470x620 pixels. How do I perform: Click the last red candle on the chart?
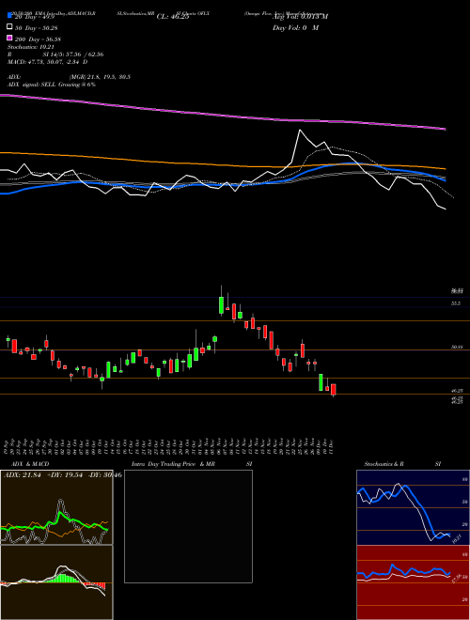pyautogui.click(x=334, y=390)
